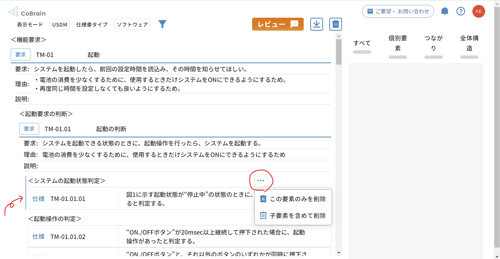Image resolution: width=500 pixels, height=259 pixels.
Task: Click the ＜起動要求の判断＞ heading
Action: pyautogui.click(x=46, y=114)
